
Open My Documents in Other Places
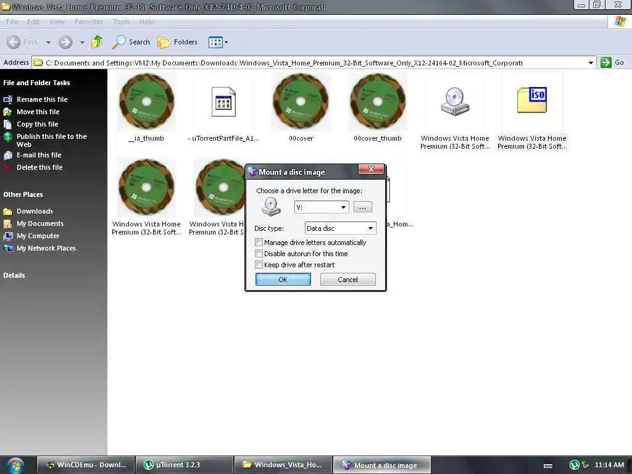40,223
